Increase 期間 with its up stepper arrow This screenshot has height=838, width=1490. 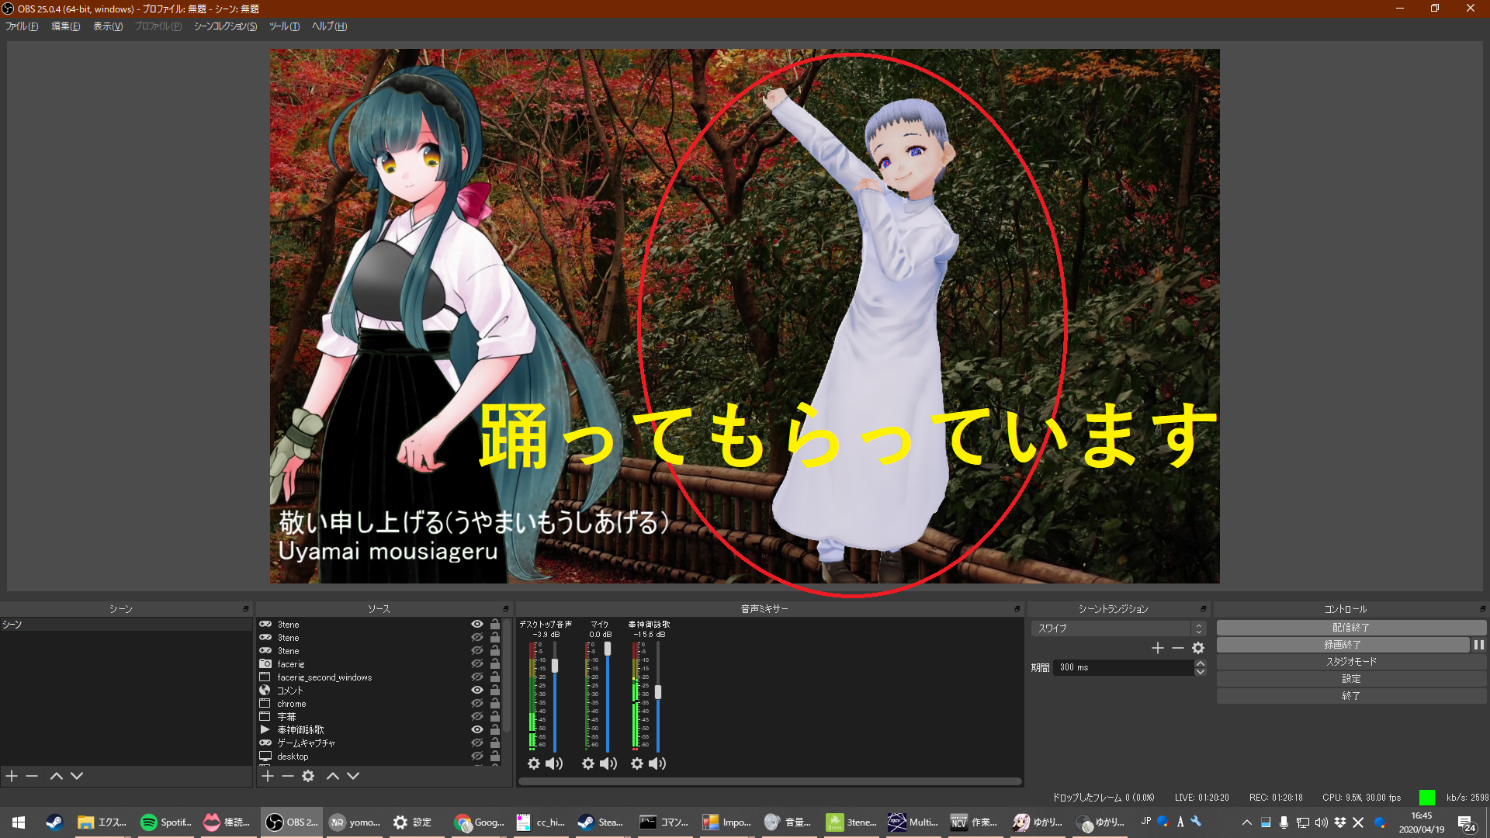coord(1200,663)
